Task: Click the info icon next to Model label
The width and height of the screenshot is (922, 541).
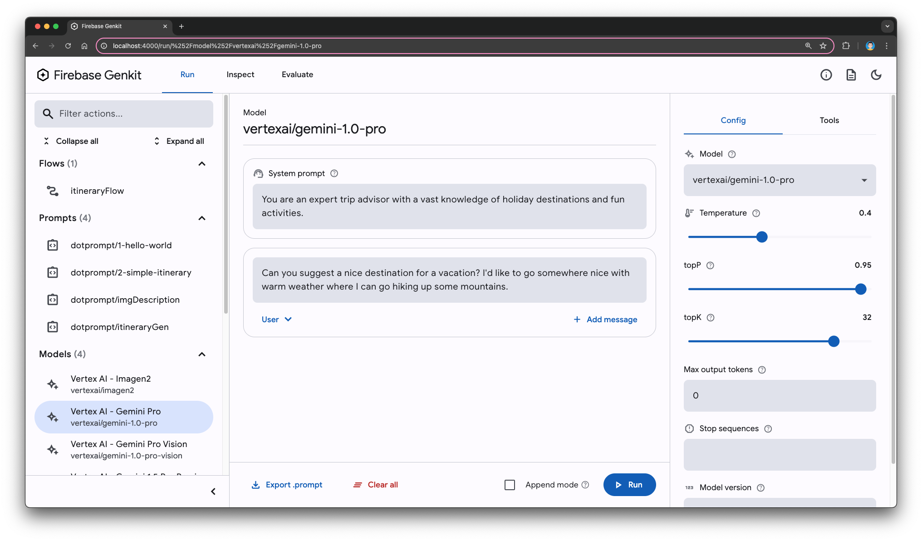Action: click(733, 154)
